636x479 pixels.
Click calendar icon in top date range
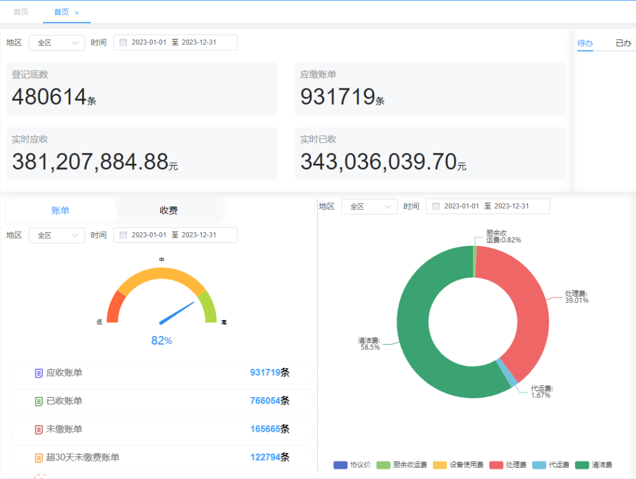click(x=123, y=42)
